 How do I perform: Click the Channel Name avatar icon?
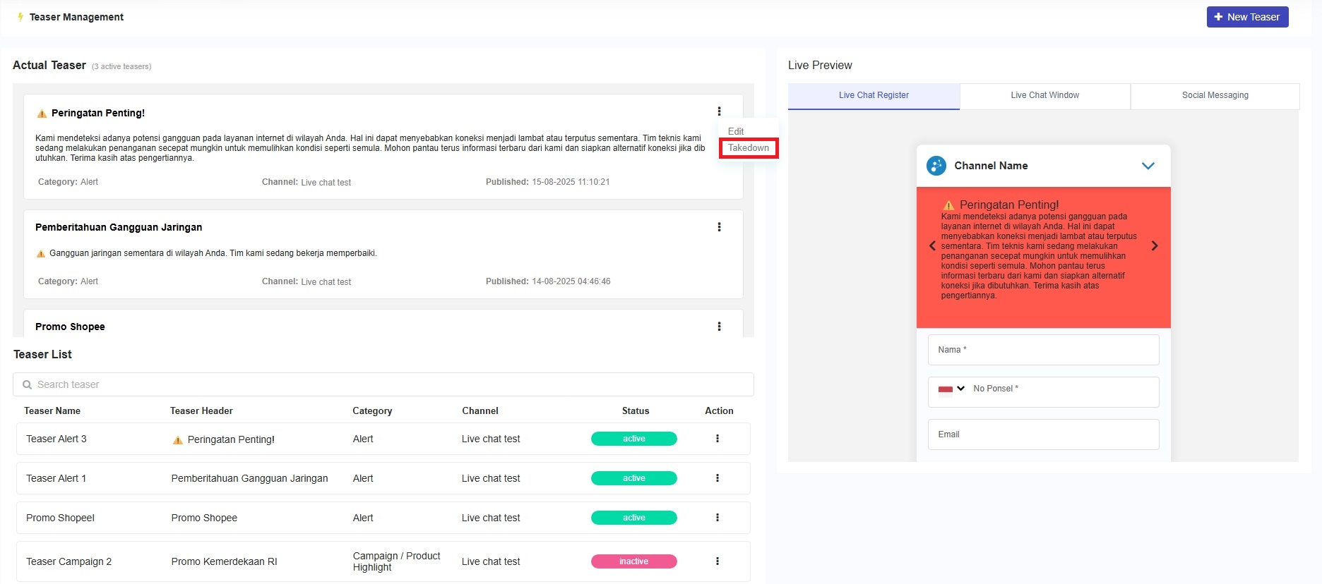pos(936,166)
